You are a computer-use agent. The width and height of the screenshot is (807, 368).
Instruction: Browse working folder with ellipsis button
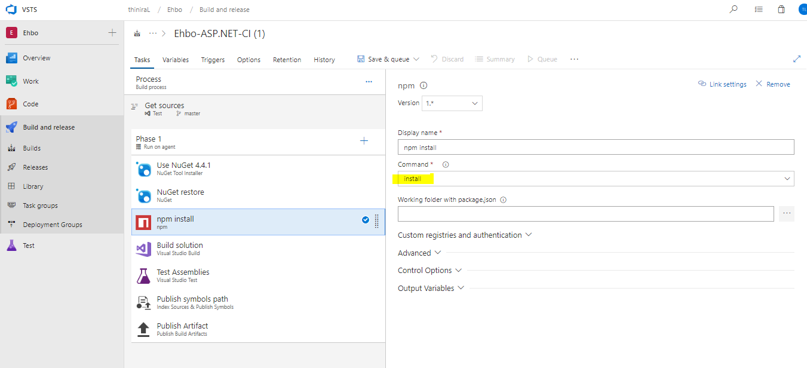[787, 213]
